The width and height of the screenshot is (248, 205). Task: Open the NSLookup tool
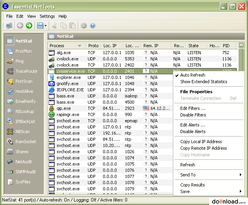[x=21, y=111]
